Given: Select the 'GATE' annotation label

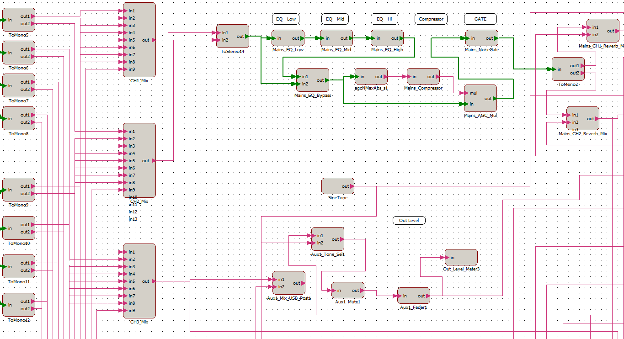Looking at the screenshot, I should coord(480,19).
